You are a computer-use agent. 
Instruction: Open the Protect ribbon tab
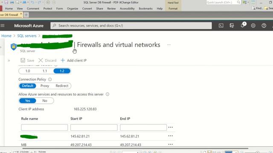click(x=48, y=8)
